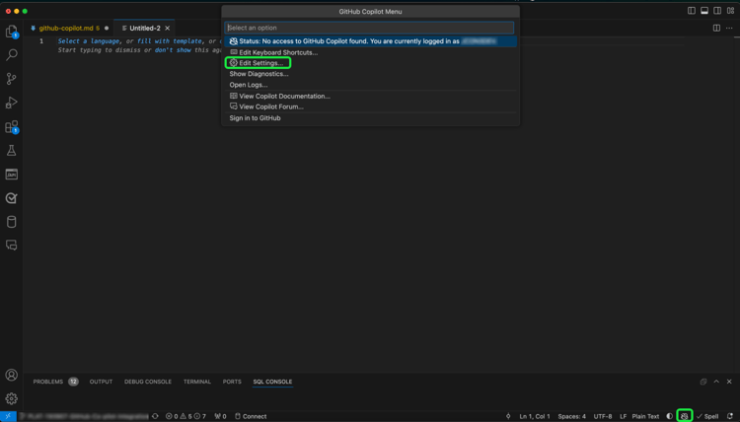Choose Sign in to GitHub option
Screen dimensions: 740x422
pyautogui.click(x=370, y=118)
